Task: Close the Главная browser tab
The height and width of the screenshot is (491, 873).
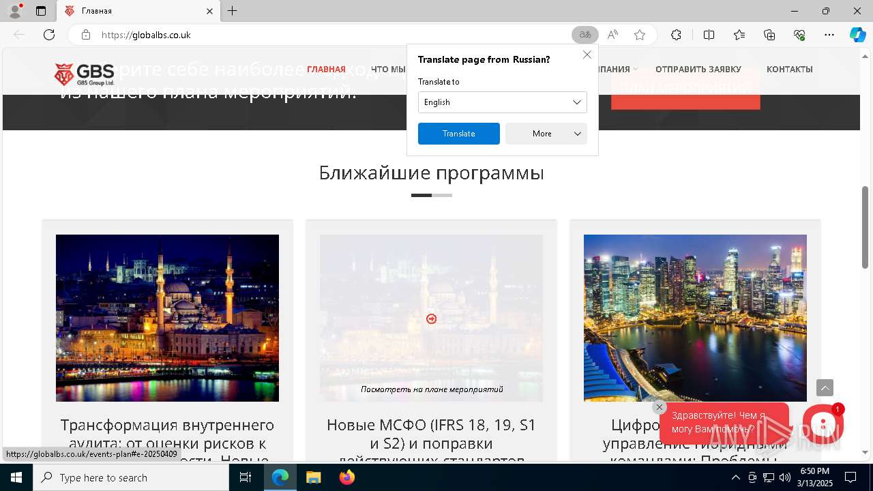Action: pos(210,11)
